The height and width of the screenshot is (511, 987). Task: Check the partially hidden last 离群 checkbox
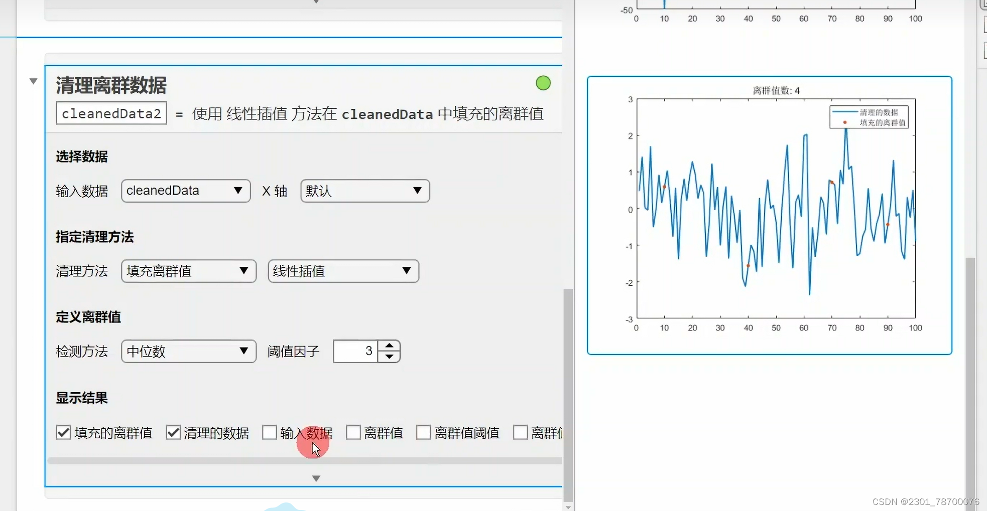click(521, 432)
